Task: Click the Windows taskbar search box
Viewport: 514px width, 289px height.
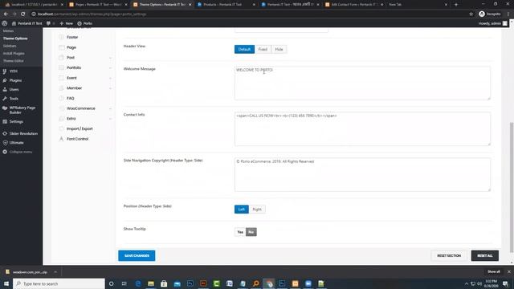Action: (x=59, y=283)
